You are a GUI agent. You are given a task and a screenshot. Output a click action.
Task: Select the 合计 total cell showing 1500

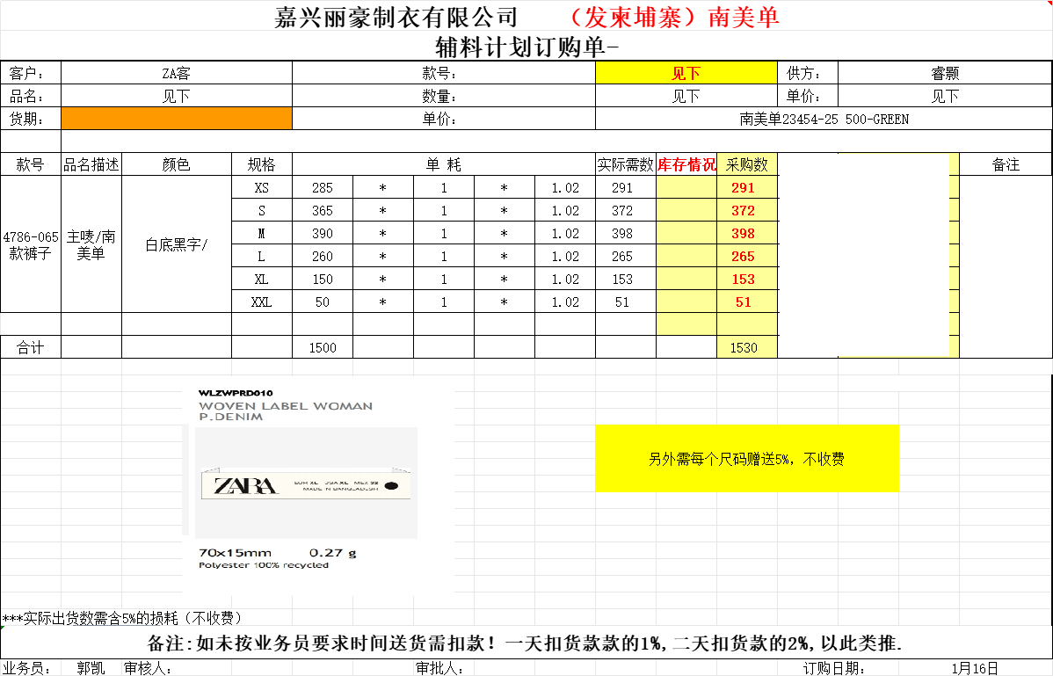point(323,347)
